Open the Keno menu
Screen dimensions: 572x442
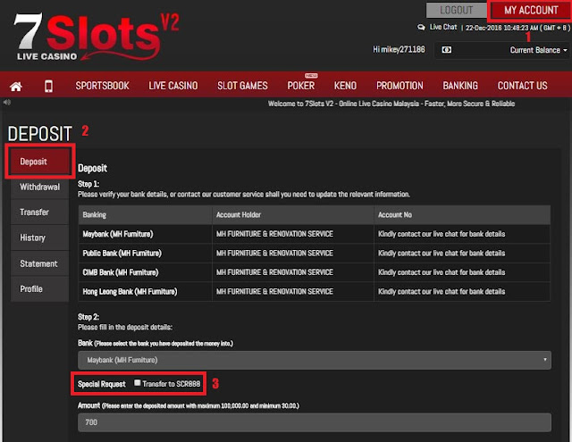pyautogui.click(x=345, y=86)
